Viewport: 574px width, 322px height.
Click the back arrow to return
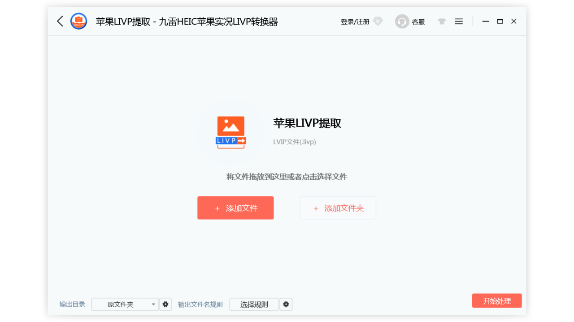pos(60,21)
